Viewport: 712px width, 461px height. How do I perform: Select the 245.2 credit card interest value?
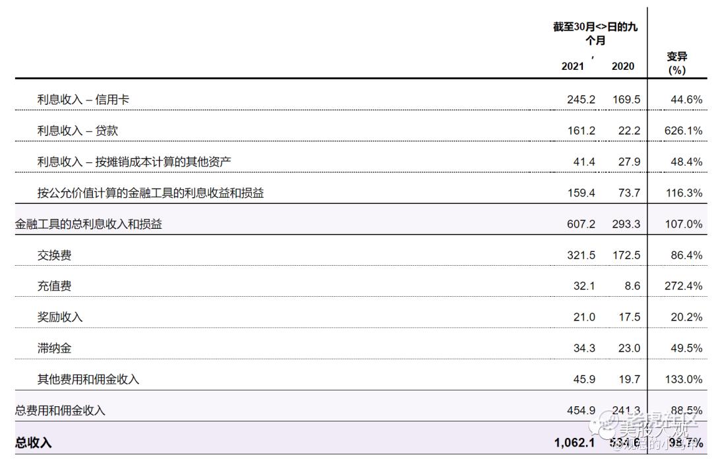pyautogui.click(x=581, y=100)
